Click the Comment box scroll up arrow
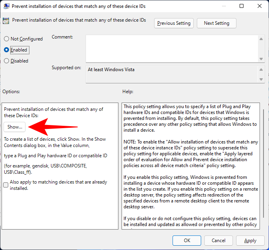 pos(262,39)
